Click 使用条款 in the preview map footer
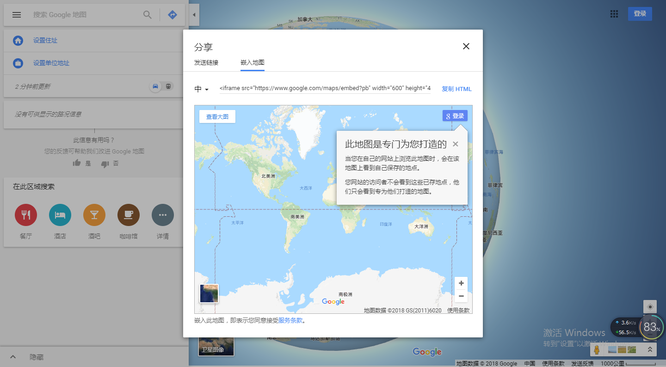666x367 pixels. click(458, 311)
